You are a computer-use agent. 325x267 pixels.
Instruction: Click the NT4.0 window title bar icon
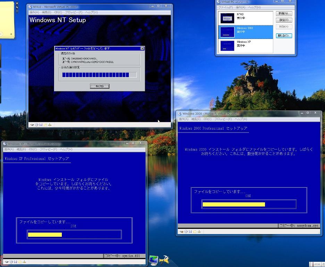pos(30,7)
